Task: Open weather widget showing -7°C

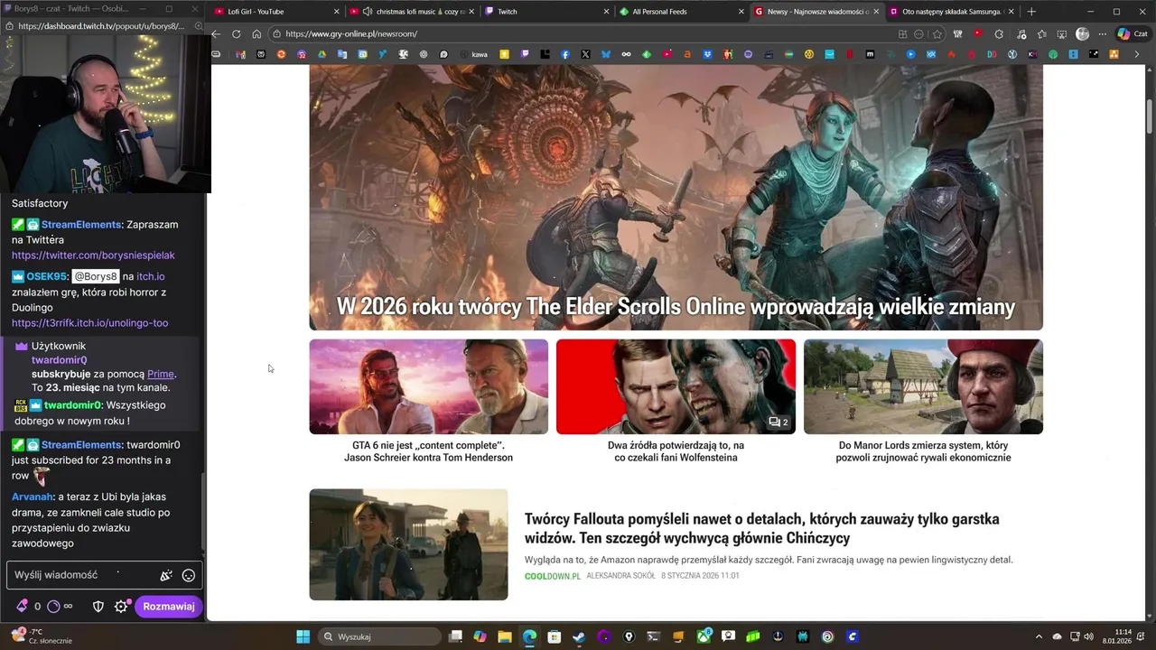Action: tap(41, 636)
